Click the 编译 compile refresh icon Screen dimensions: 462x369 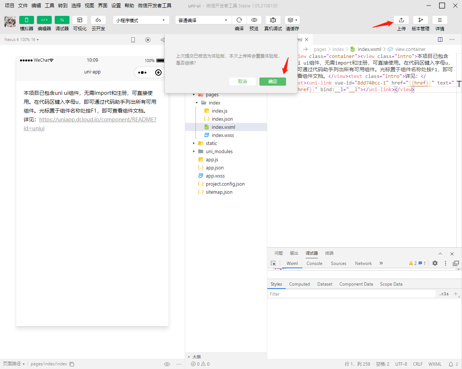click(x=239, y=20)
